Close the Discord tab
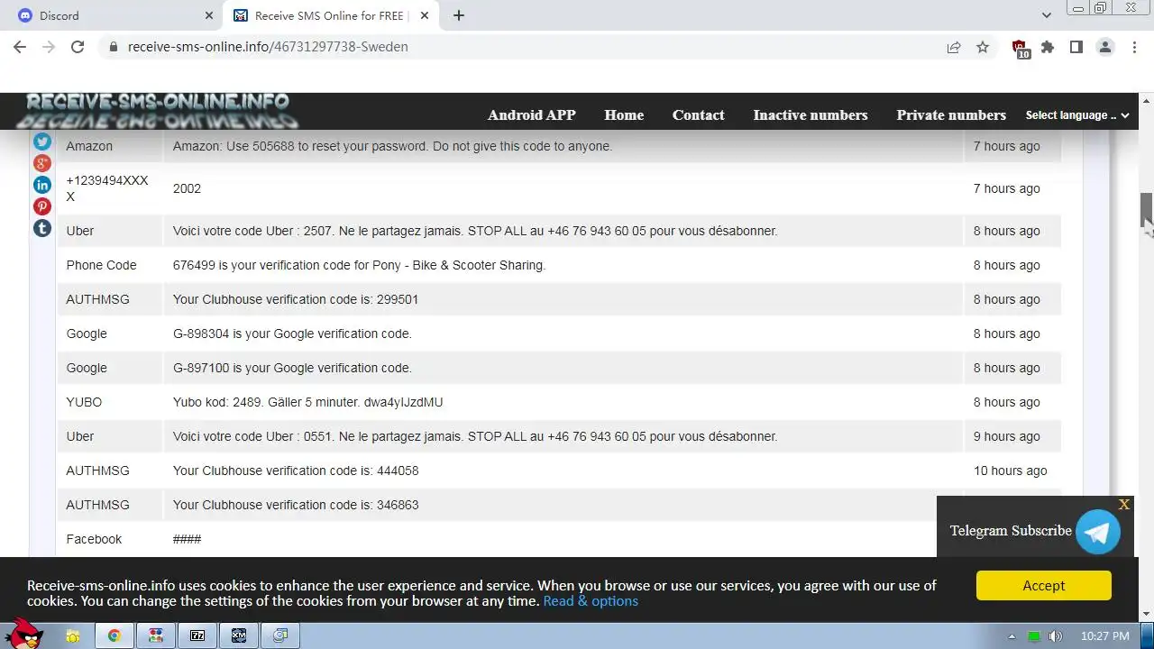This screenshot has height=649, width=1154. (x=209, y=15)
